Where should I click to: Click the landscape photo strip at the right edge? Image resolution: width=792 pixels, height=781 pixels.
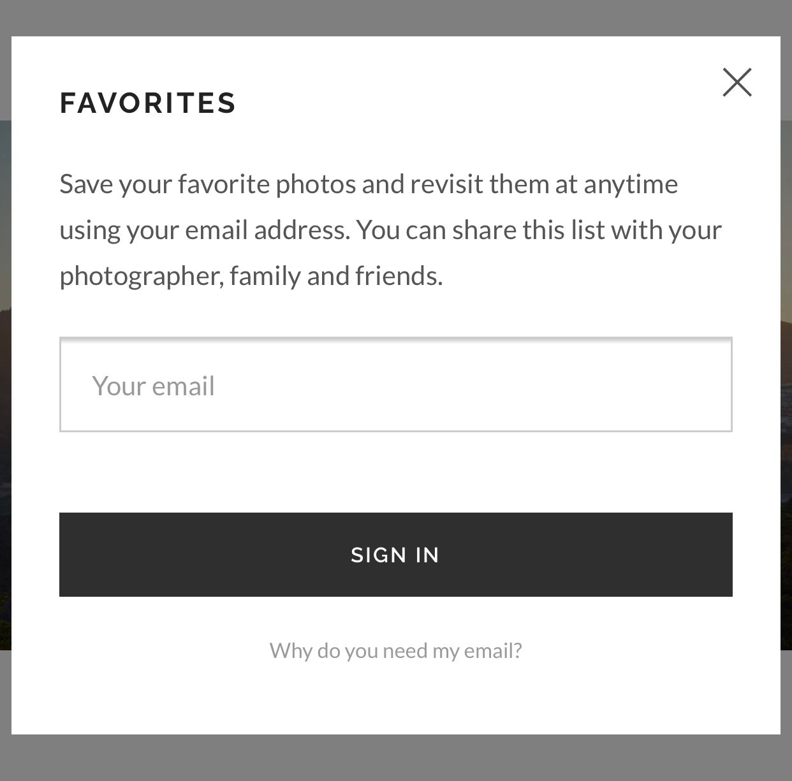coord(786,385)
